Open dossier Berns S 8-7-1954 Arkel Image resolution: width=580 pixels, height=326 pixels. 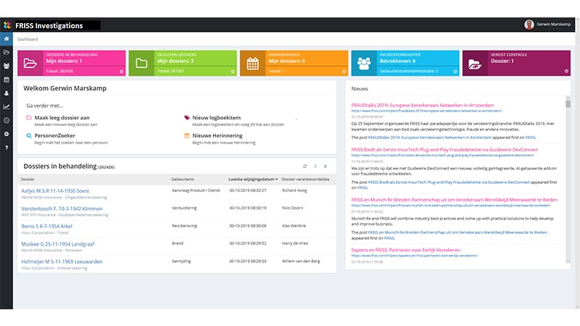(46, 226)
